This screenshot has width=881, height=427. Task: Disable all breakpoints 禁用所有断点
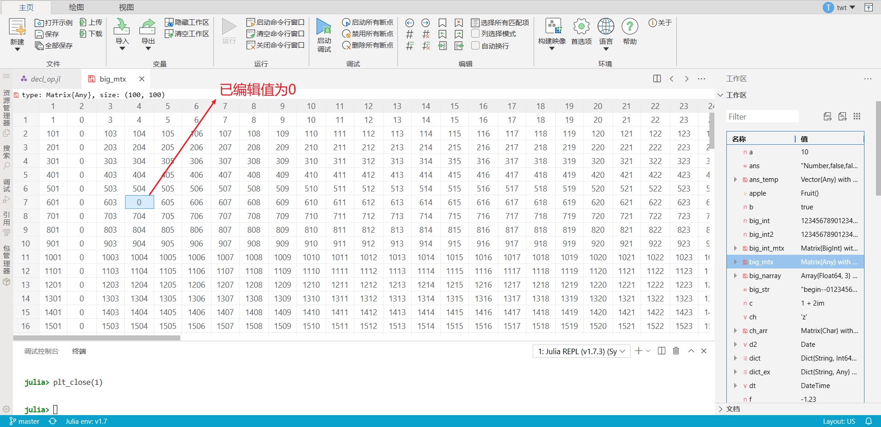(368, 33)
